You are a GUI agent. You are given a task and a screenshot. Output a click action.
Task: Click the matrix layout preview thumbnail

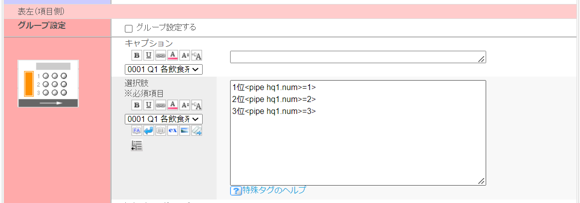(48, 84)
